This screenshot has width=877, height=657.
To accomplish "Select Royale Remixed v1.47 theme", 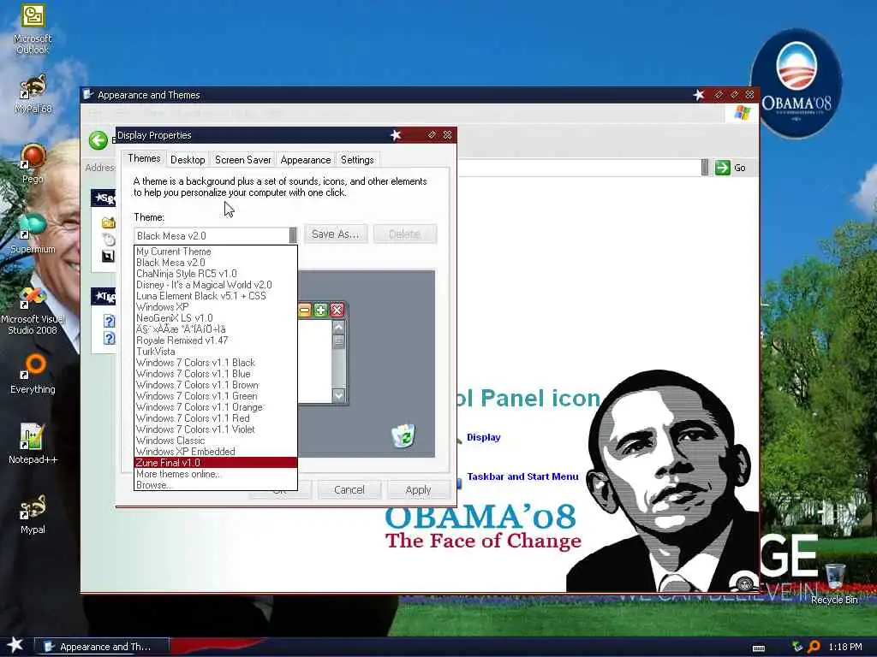I will point(215,340).
